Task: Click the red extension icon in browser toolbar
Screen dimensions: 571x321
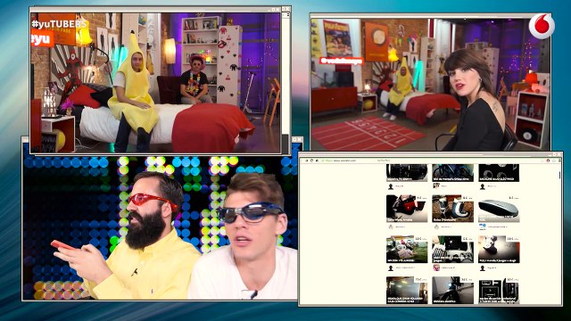Action: pyautogui.click(x=548, y=160)
